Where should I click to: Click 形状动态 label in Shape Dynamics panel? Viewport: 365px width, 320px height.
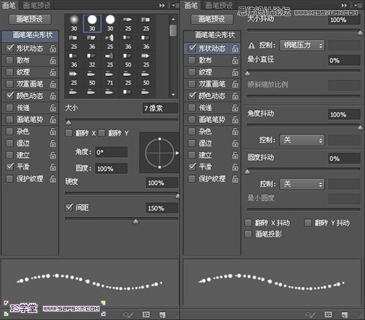212,48
